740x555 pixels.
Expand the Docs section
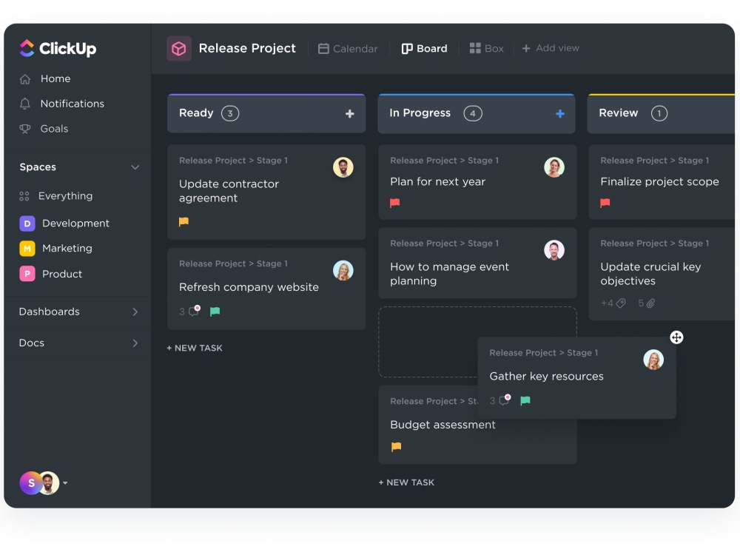[135, 343]
